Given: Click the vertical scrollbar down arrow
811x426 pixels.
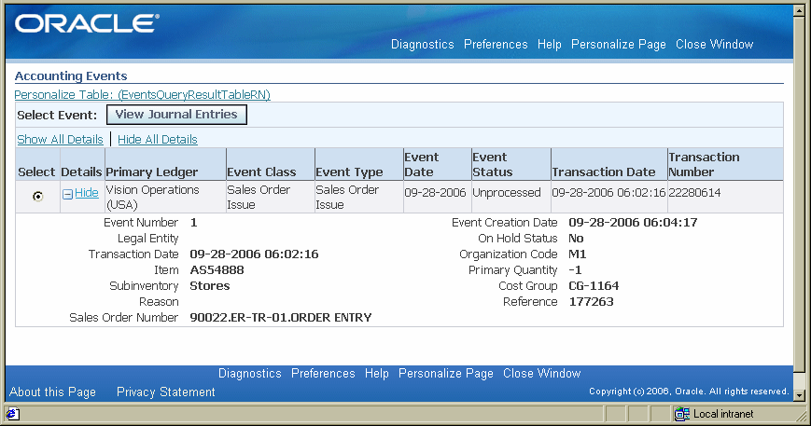Looking at the screenshot, I should 799,395.
